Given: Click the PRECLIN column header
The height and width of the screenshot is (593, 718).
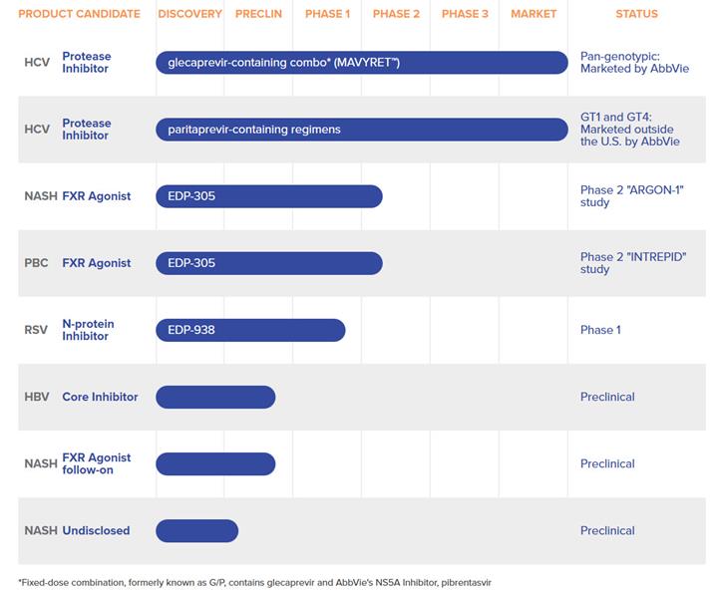Looking at the screenshot, I should coord(258,14).
